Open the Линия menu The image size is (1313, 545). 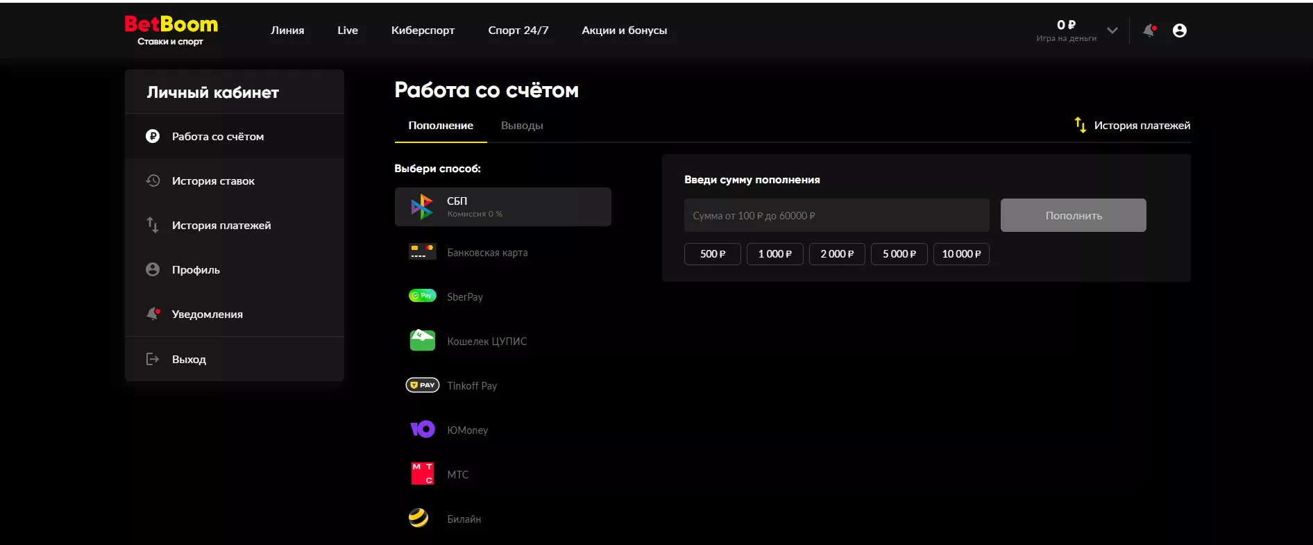point(287,31)
